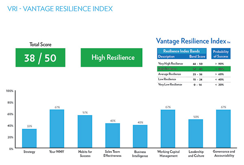Click the Total Score label
Image resolution: width=244 pixels, height=165 pixels.
point(40,44)
